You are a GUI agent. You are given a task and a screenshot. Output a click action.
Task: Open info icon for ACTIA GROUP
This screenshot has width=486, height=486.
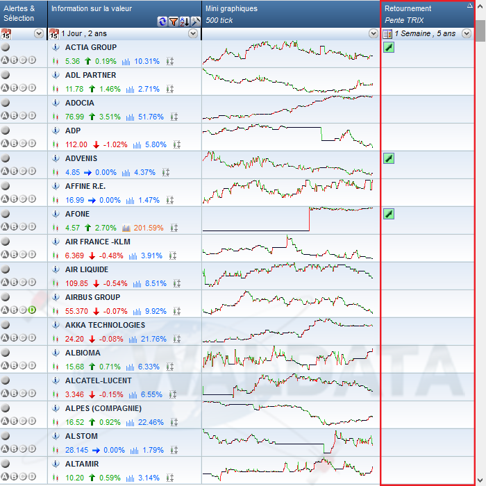pos(56,47)
